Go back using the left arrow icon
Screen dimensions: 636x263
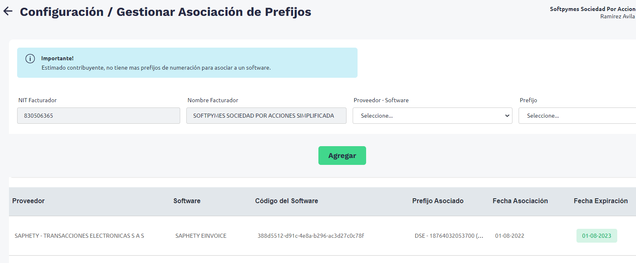[8, 11]
